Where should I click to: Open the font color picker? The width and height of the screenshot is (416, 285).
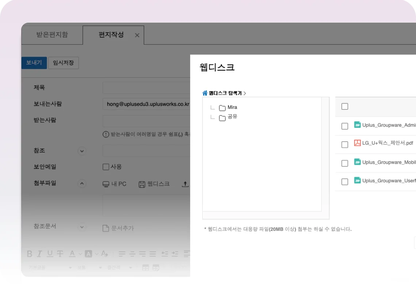(72, 254)
